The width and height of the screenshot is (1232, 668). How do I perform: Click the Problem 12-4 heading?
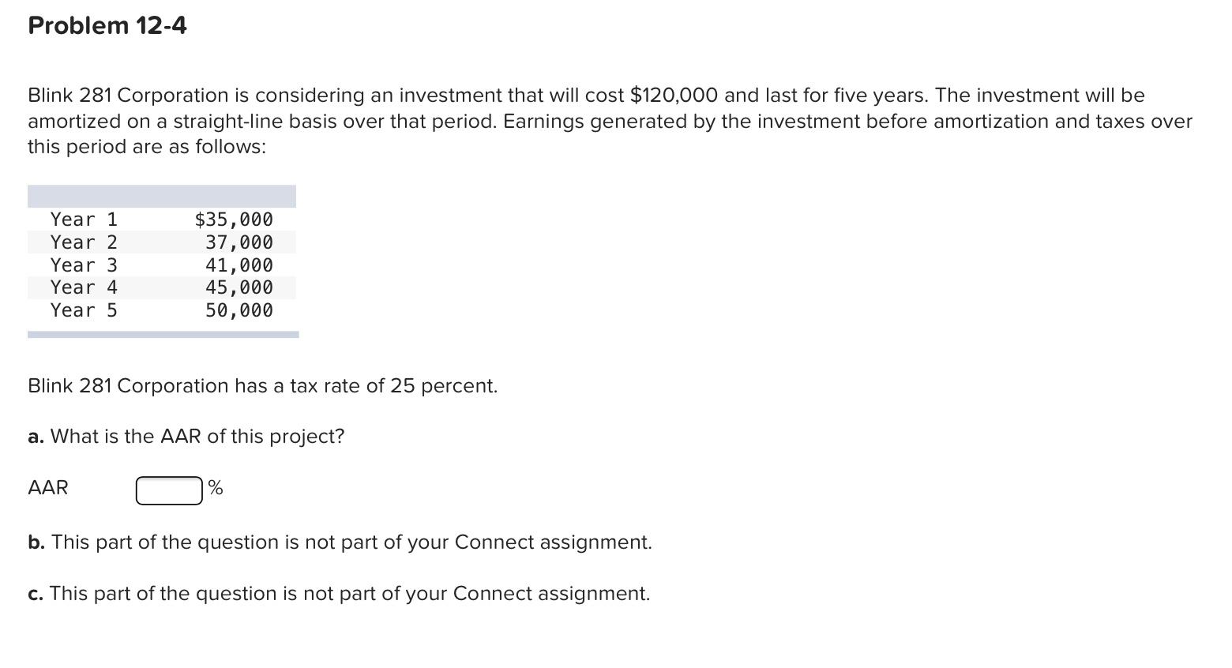107,25
